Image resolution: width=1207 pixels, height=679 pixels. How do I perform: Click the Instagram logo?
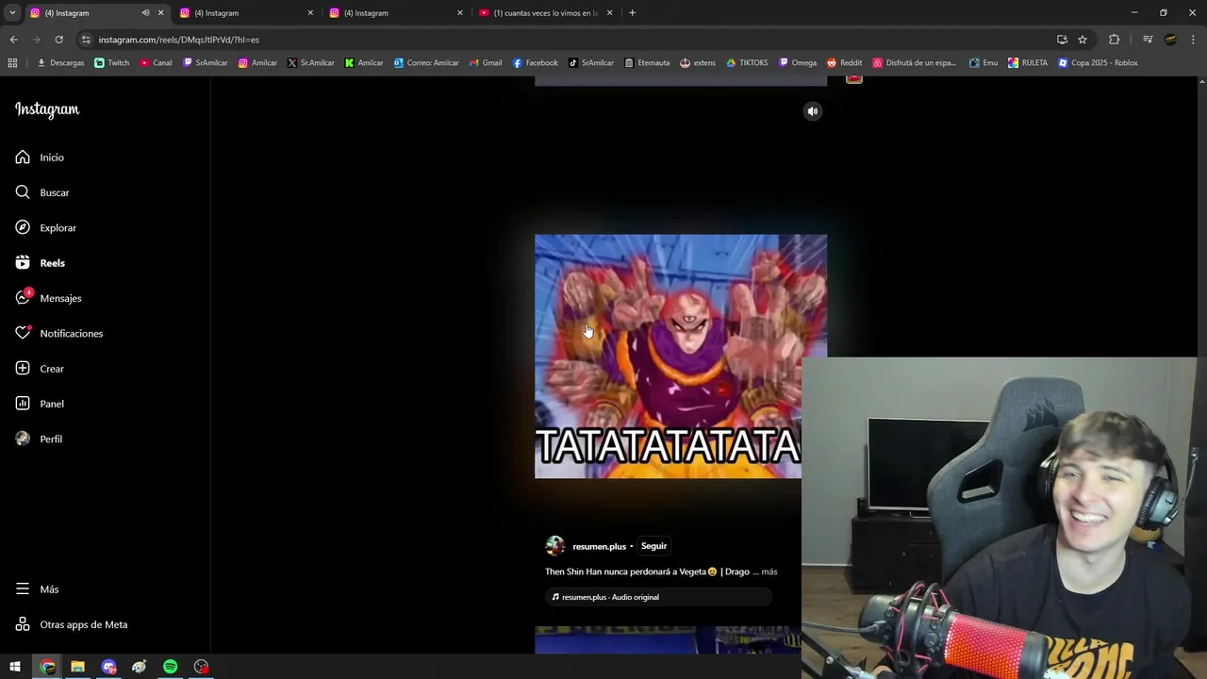click(47, 109)
